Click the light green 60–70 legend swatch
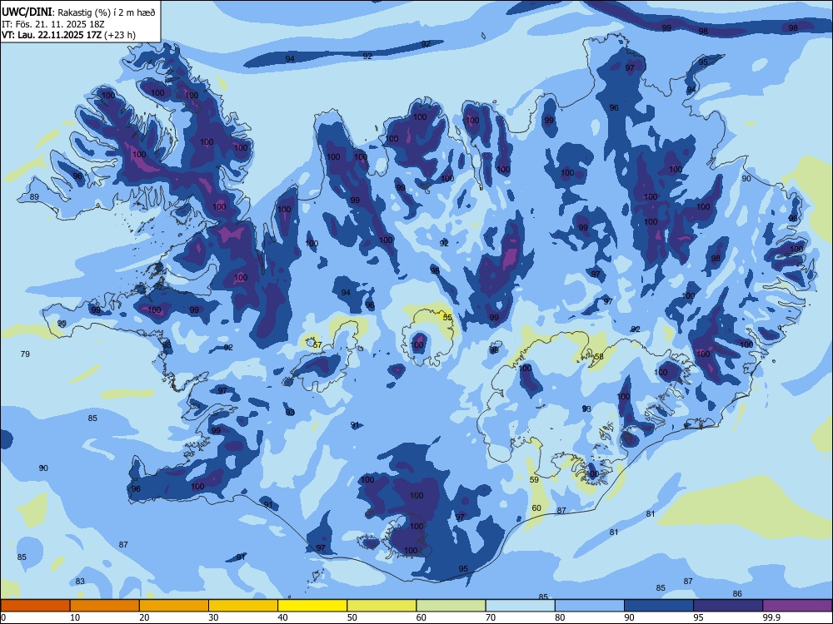The height and width of the screenshot is (624, 833). 451,606
